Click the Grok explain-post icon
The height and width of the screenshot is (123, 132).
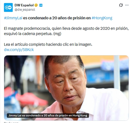click(121, 5)
